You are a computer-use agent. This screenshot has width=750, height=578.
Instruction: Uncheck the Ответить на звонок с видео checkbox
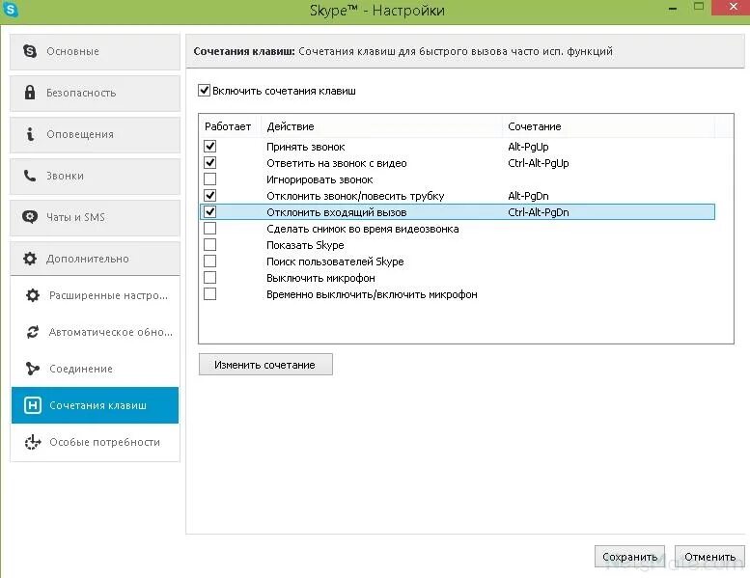click(210, 162)
